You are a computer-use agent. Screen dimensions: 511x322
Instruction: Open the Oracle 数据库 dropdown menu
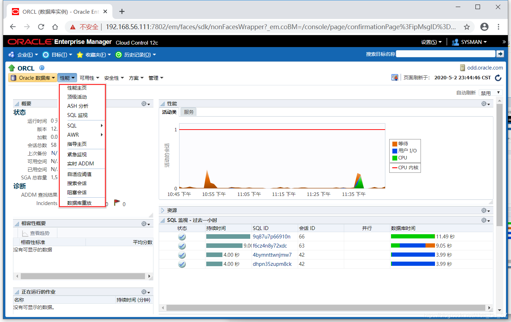(33, 78)
